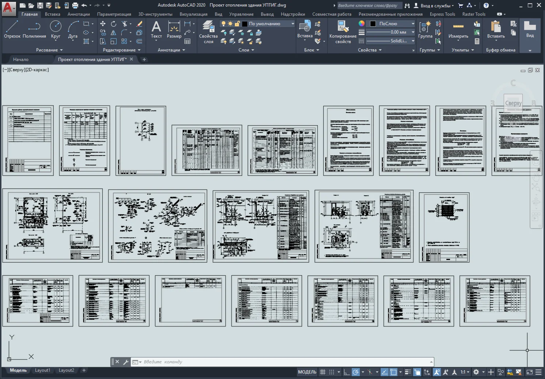Toggle 2D object snap in status bar
The height and width of the screenshot is (379, 545).
coord(393,372)
